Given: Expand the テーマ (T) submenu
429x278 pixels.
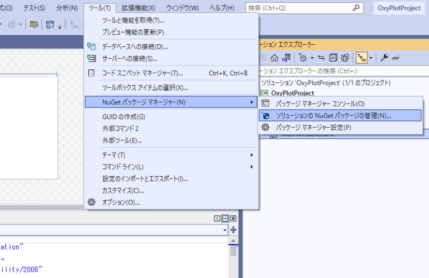Looking at the screenshot, I should pos(171,155).
